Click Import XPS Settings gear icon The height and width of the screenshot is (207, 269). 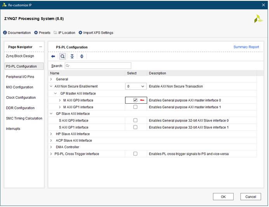pos(80,33)
